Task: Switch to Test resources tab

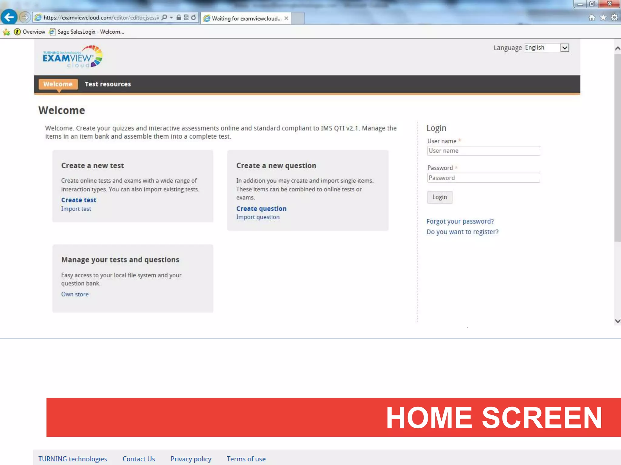Action: 108,84
